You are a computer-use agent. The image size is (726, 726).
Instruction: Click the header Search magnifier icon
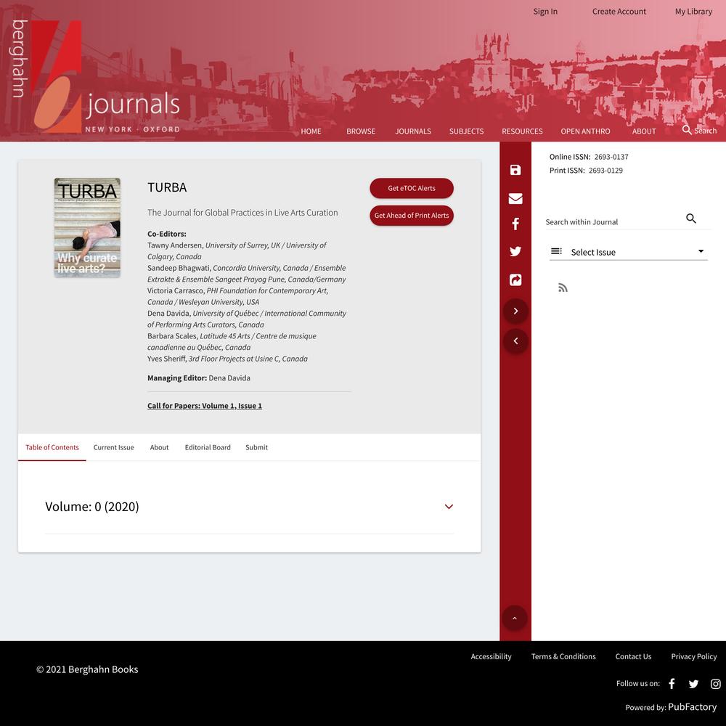(x=687, y=130)
